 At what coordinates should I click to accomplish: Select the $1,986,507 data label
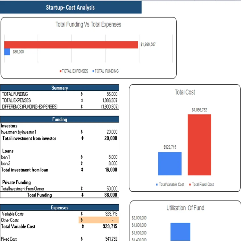pyautogui.click(x=148, y=45)
